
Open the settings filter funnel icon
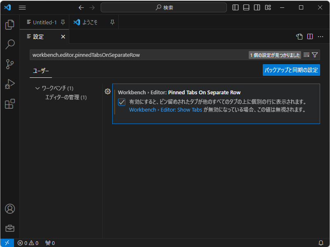point(315,55)
